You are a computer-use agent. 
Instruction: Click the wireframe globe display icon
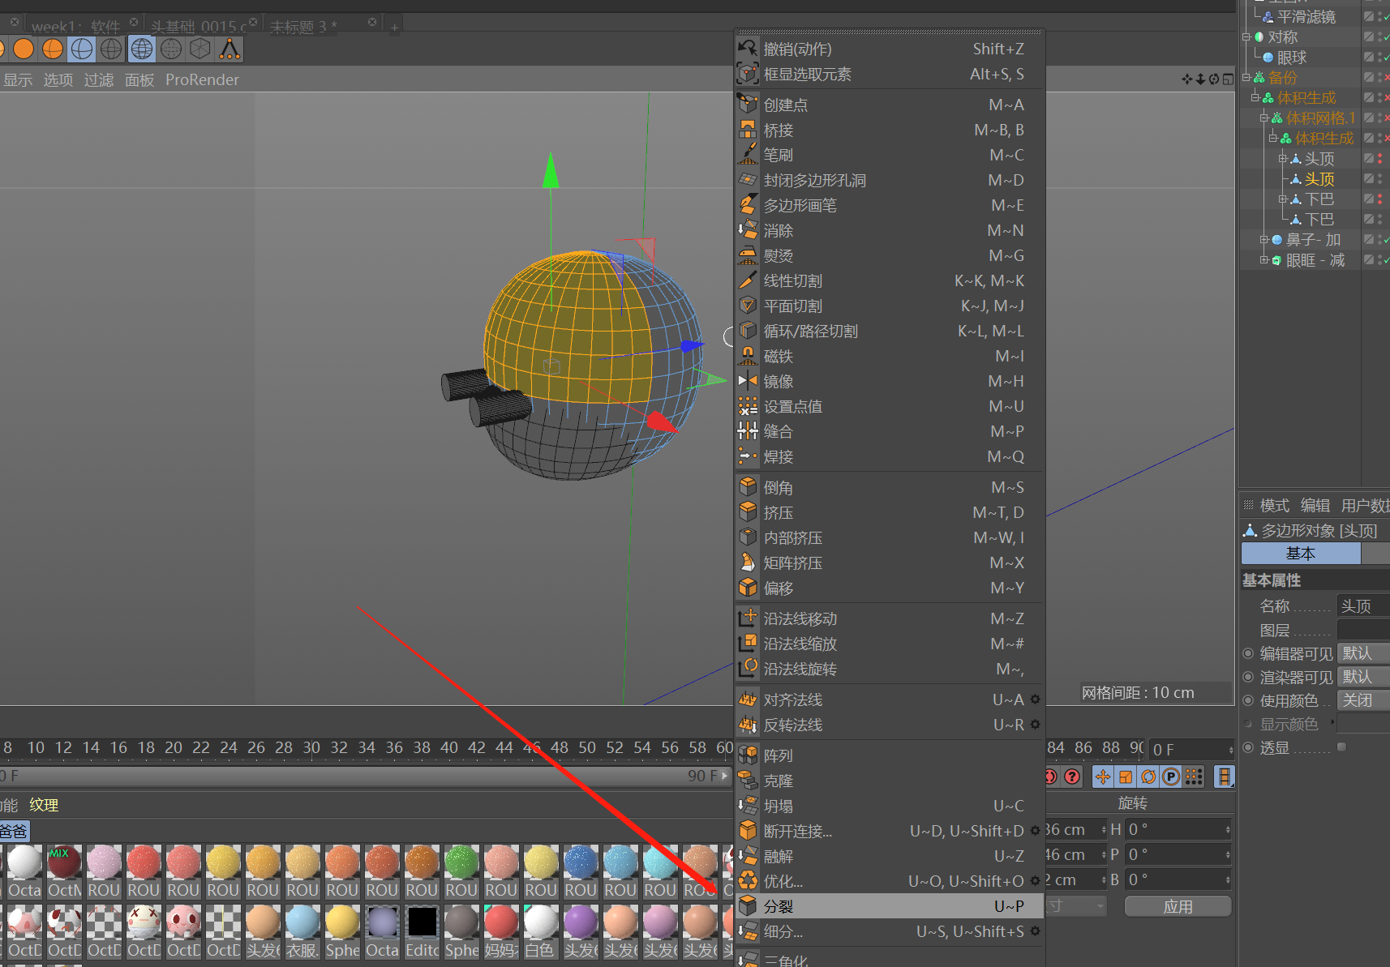142,49
